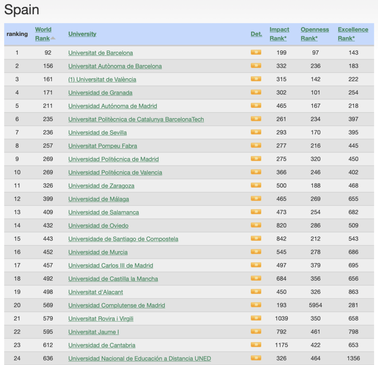Click details arrow for Universidad de Murcia
378x365 pixels.
coord(256,251)
